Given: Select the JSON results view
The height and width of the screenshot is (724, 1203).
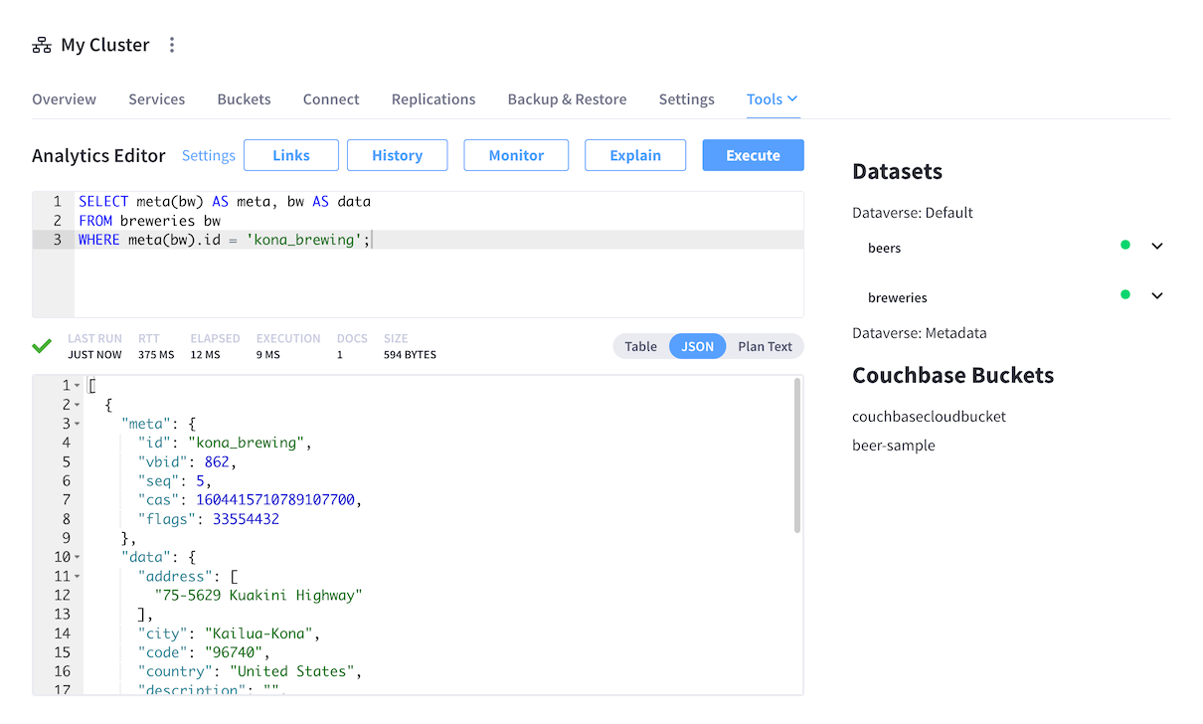Looking at the screenshot, I should 697,346.
